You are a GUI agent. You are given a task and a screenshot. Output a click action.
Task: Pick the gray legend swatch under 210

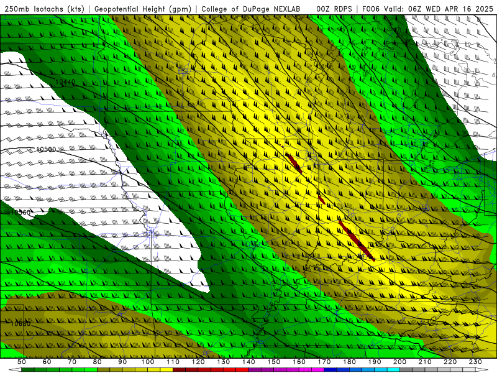click(431, 370)
